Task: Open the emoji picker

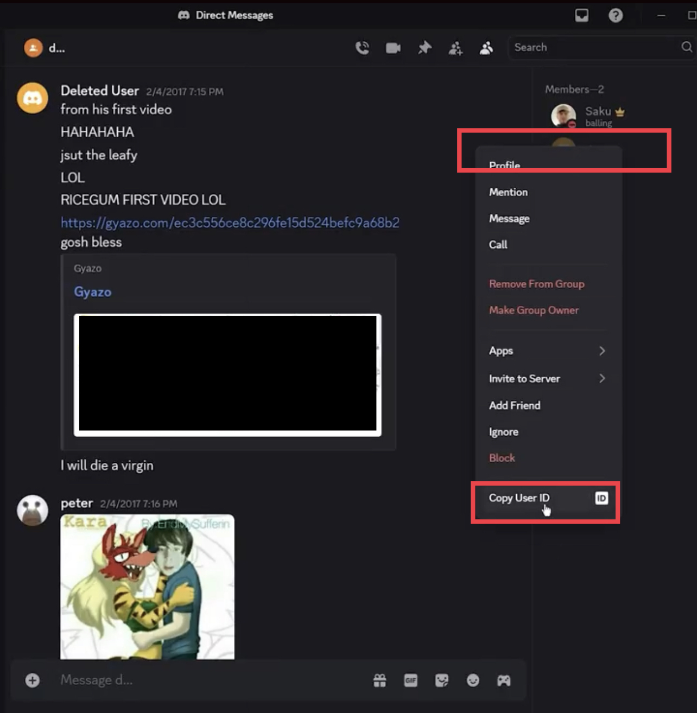Action: click(x=473, y=680)
